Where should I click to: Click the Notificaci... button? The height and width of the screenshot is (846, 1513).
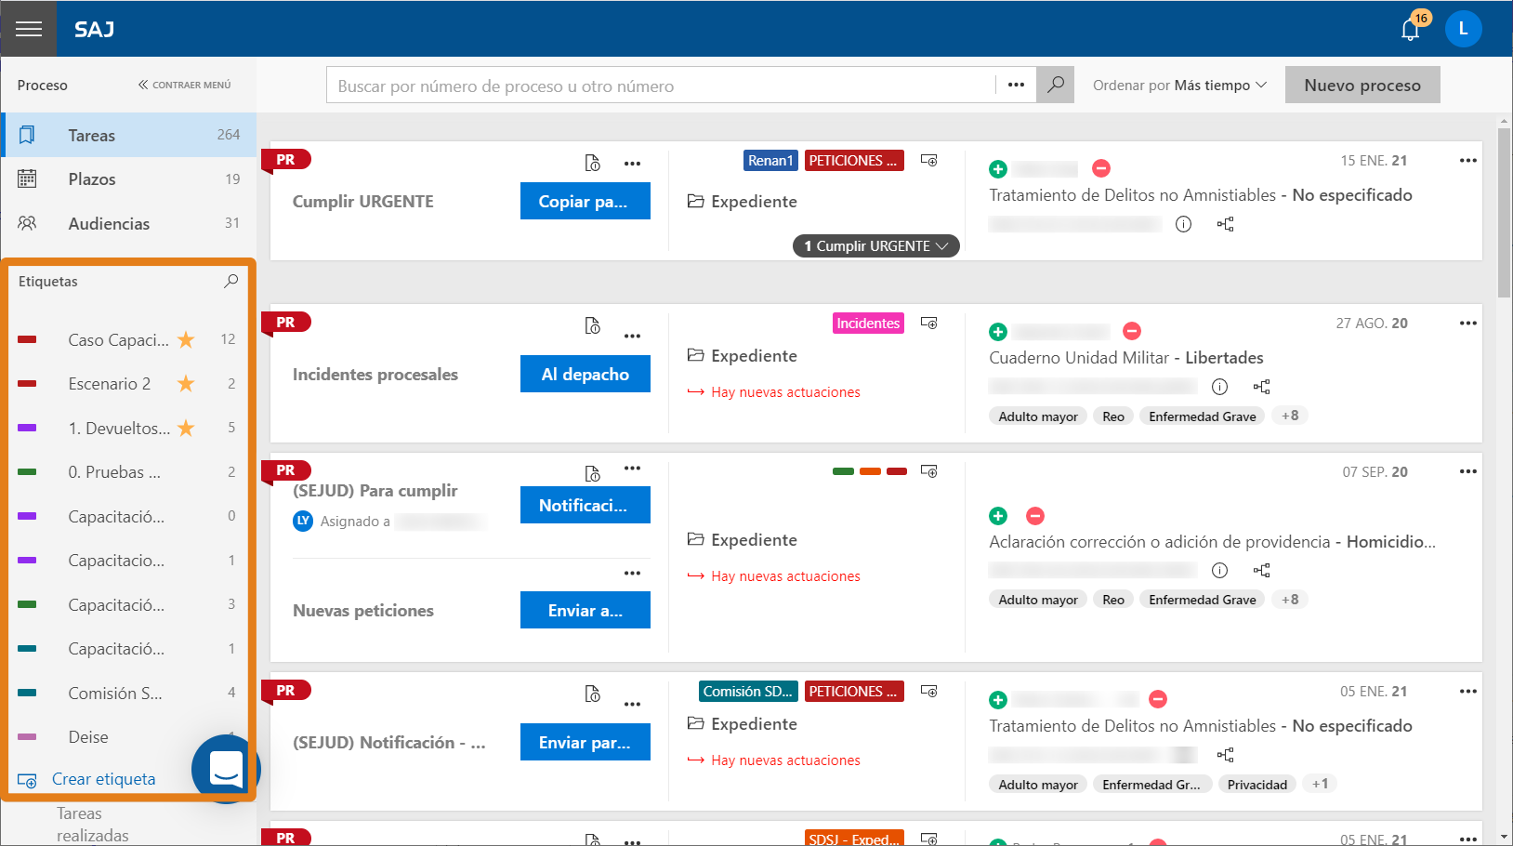point(585,505)
